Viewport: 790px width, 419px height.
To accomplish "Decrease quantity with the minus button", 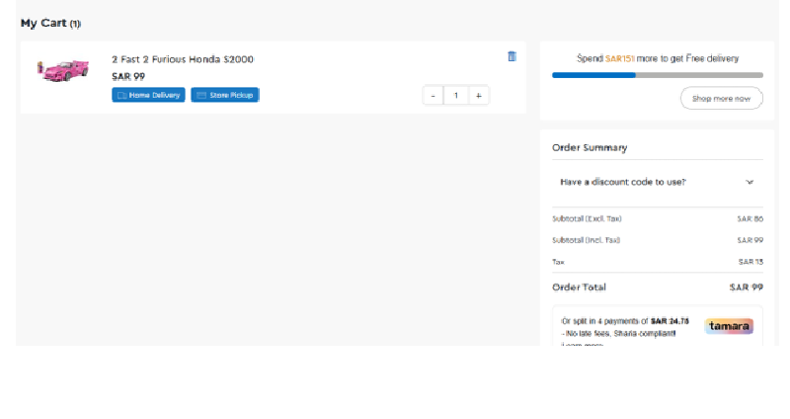I will coord(433,96).
